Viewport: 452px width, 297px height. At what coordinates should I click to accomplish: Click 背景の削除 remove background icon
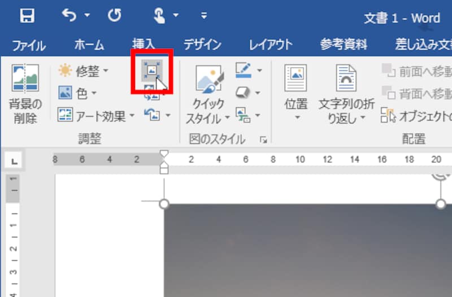pyautogui.click(x=25, y=94)
